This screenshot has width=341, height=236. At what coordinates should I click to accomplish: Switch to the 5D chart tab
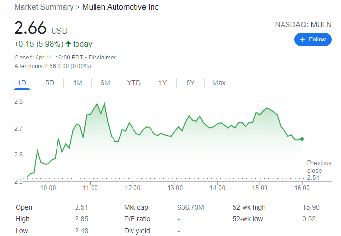pyautogui.click(x=50, y=83)
